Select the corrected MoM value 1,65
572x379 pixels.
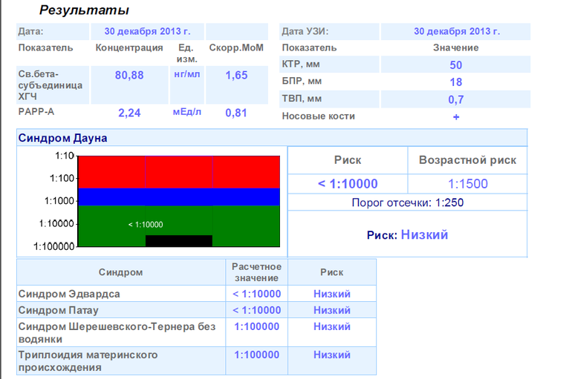(x=235, y=75)
